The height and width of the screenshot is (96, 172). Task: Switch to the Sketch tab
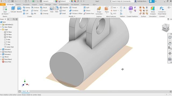pos(18,5)
